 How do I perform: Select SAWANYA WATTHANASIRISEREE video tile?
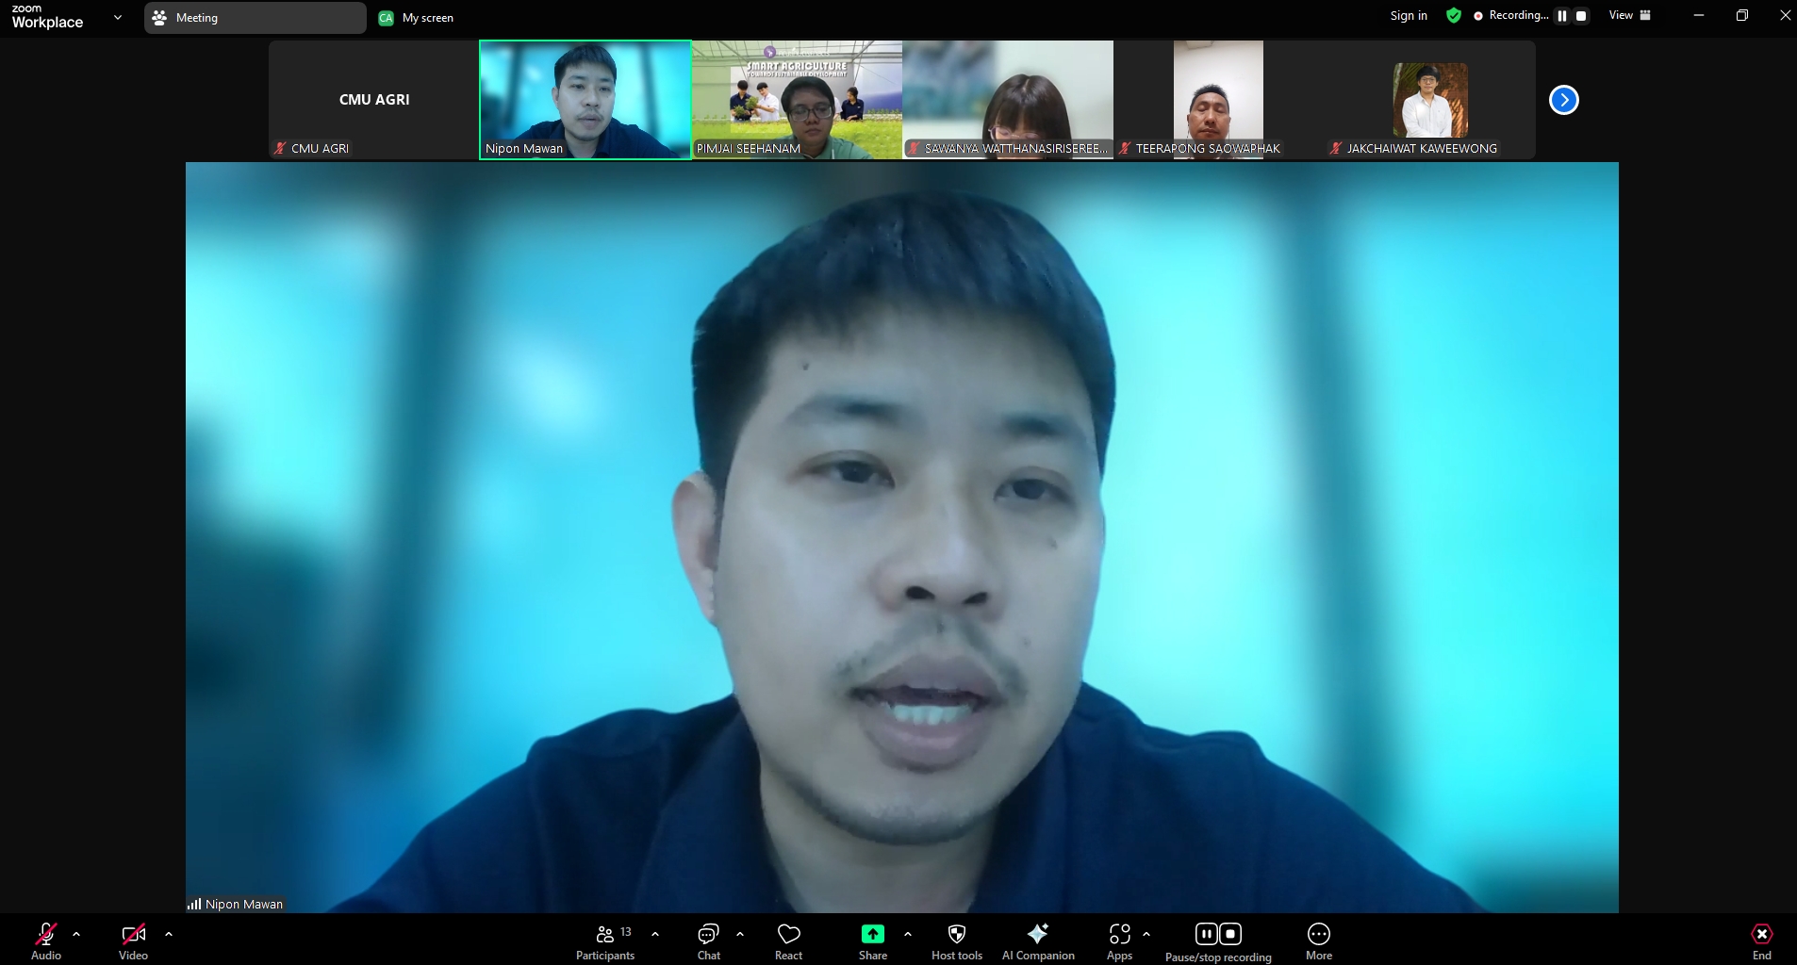[1008, 100]
